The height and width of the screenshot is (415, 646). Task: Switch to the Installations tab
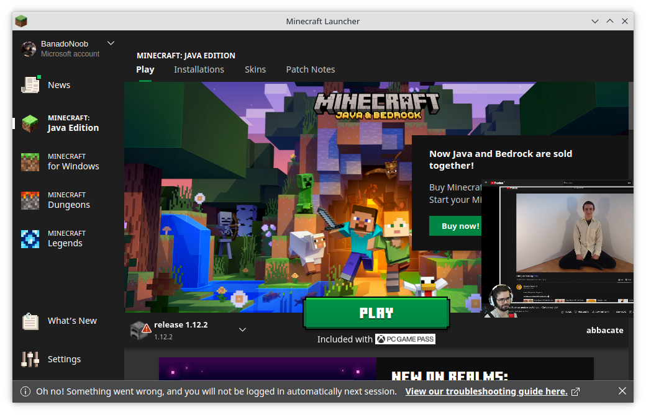click(x=199, y=69)
